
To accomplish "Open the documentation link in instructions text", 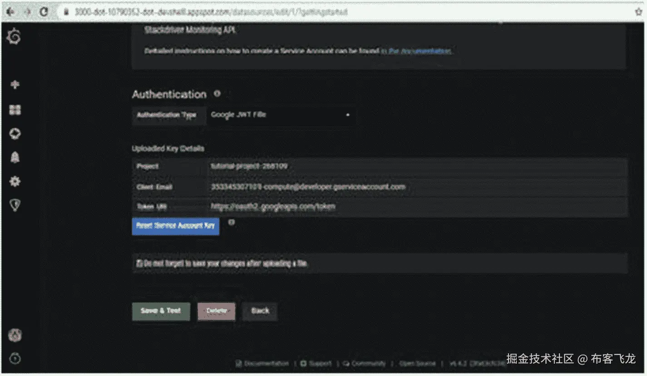I will (x=416, y=51).
